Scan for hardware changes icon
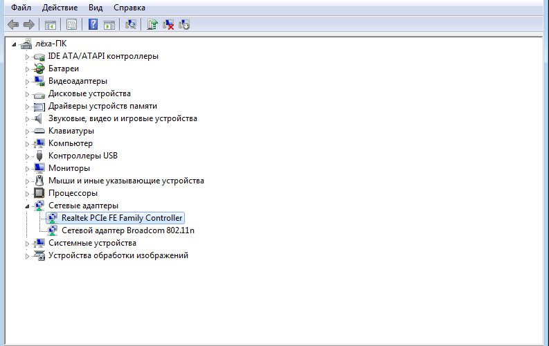Screen dimensions: 549x346 (x=131, y=24)
